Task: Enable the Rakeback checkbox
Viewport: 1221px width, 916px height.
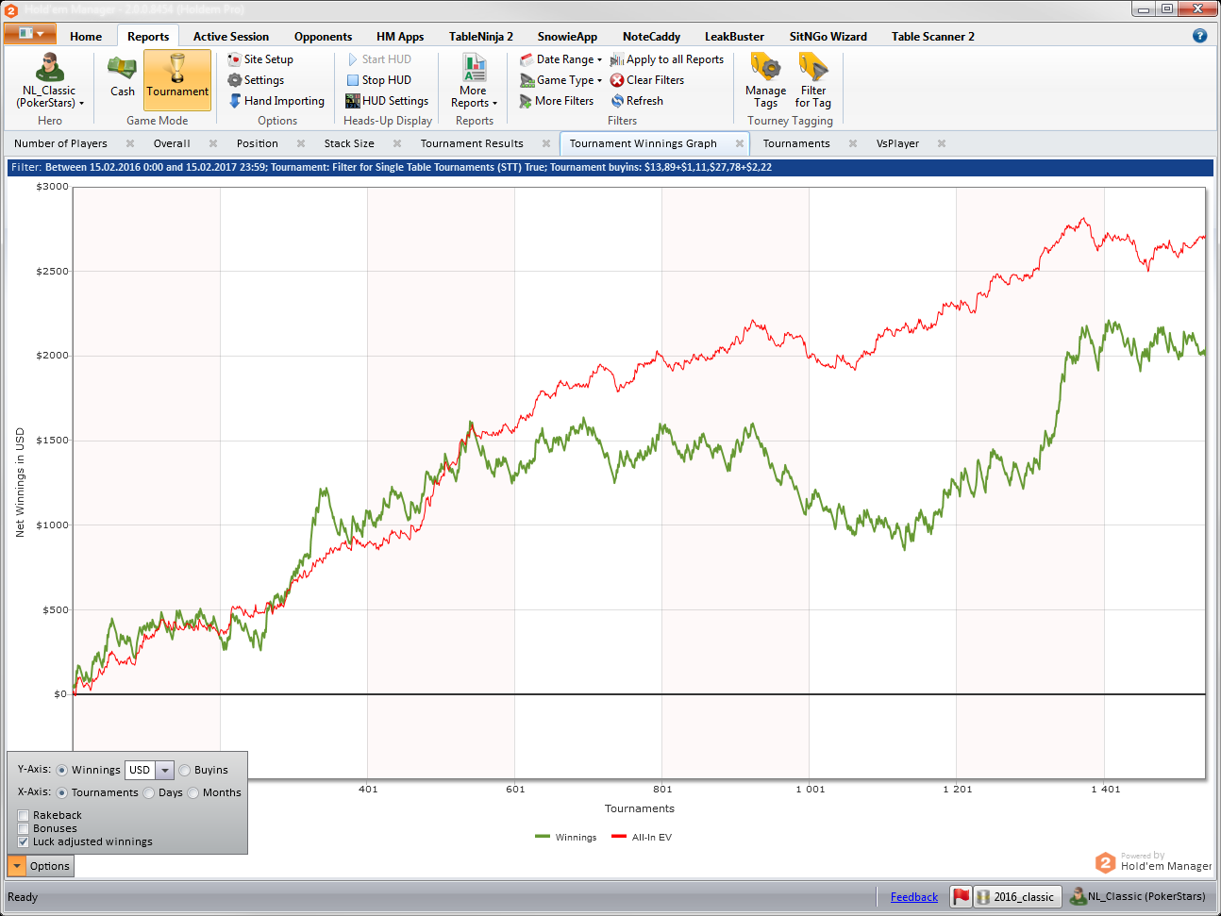Action: coord(24,815)
